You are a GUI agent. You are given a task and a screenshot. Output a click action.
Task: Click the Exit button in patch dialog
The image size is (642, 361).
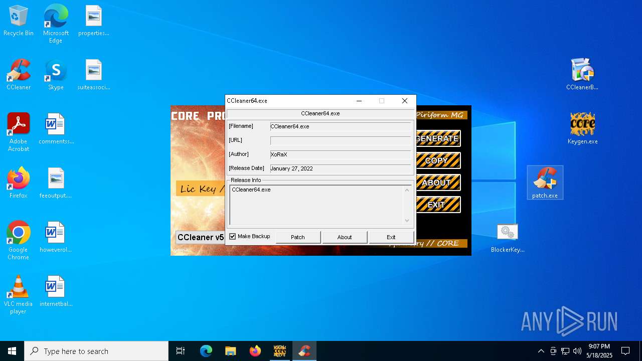coord(391,237)
